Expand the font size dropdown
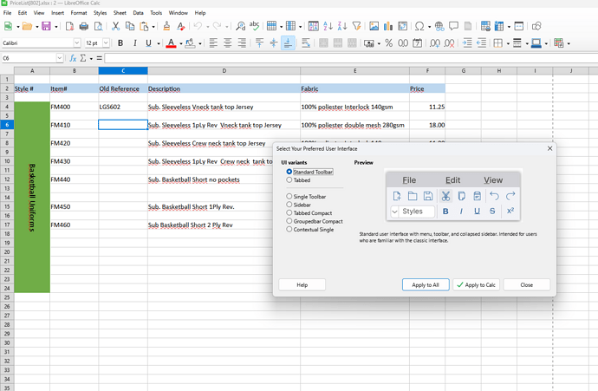598x391 pixels. 106,43
